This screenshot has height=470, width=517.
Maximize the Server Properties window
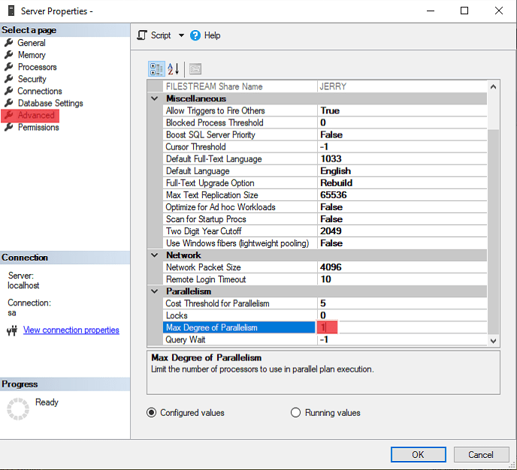tap(464, 11)
